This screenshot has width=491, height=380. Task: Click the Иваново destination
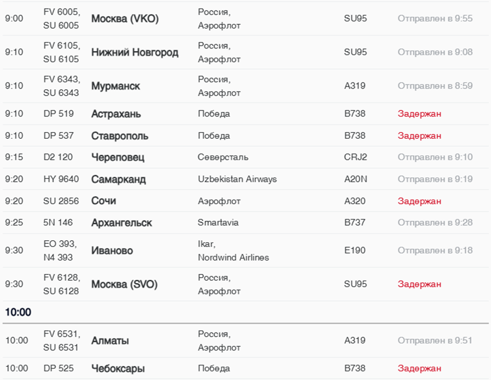112,251
